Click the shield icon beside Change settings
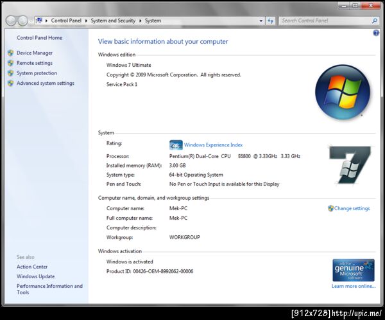Image resolution: width=385 pixels, height=320 pixels. pos(330,208)
